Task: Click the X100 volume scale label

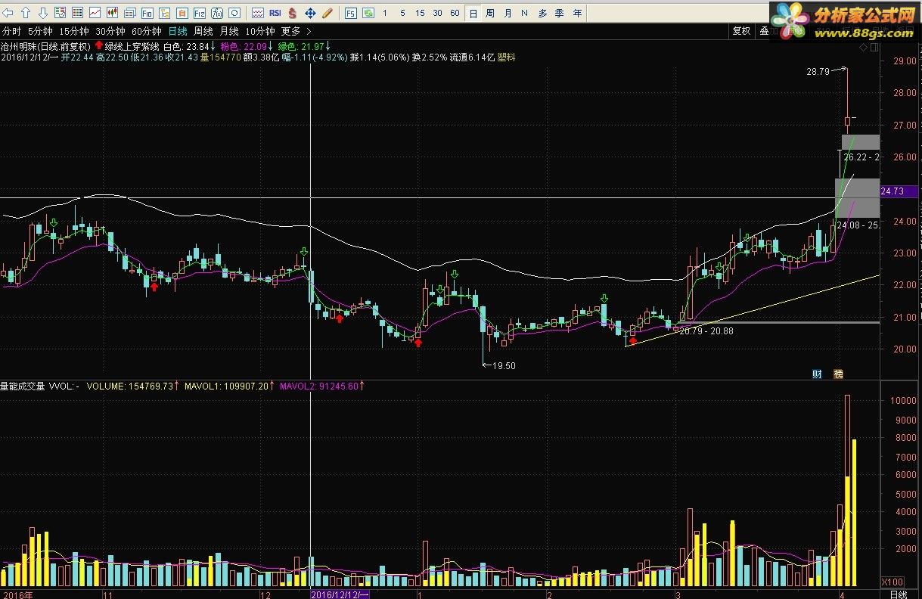Action: 892,582
